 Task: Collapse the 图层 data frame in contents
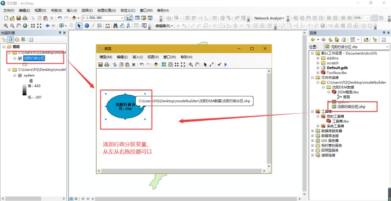(4, 47)
